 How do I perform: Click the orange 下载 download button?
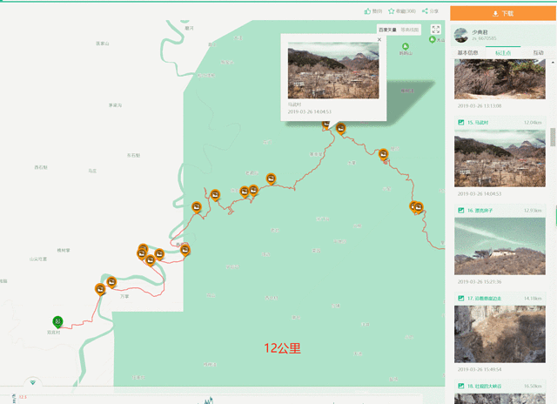[x=502, y=13]
